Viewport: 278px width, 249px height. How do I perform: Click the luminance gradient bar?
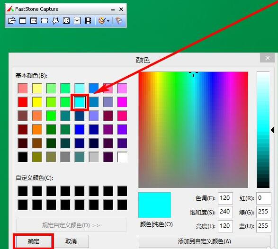coord(263,130)
